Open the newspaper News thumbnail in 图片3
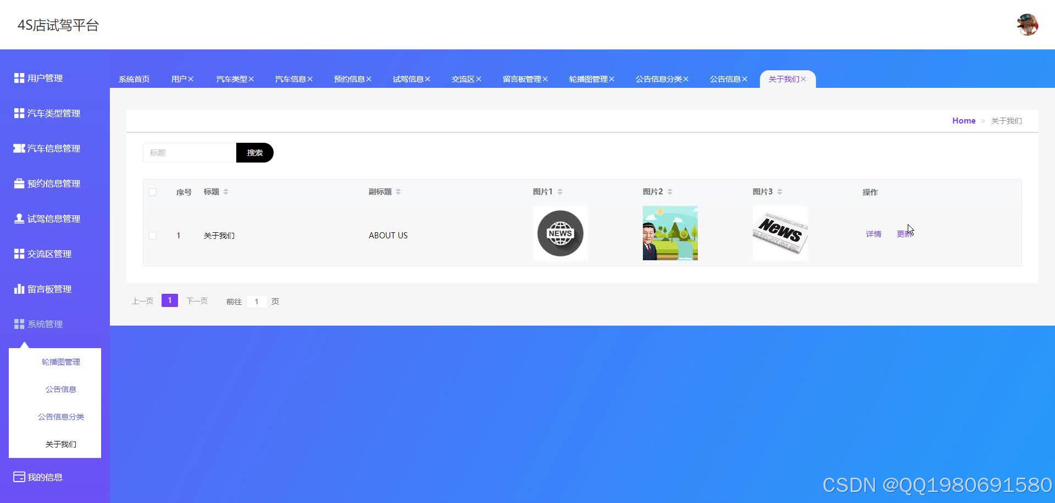 tap(780, 233)
